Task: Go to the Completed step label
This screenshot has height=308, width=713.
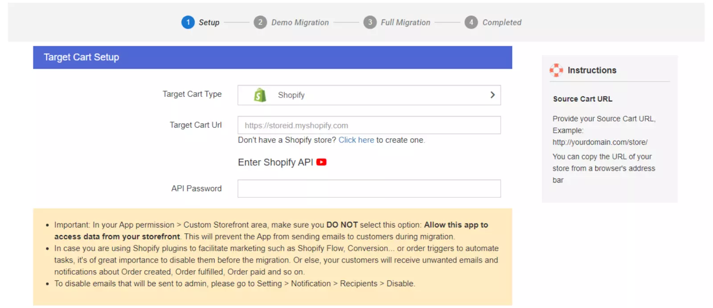Action: click(502, 22)
